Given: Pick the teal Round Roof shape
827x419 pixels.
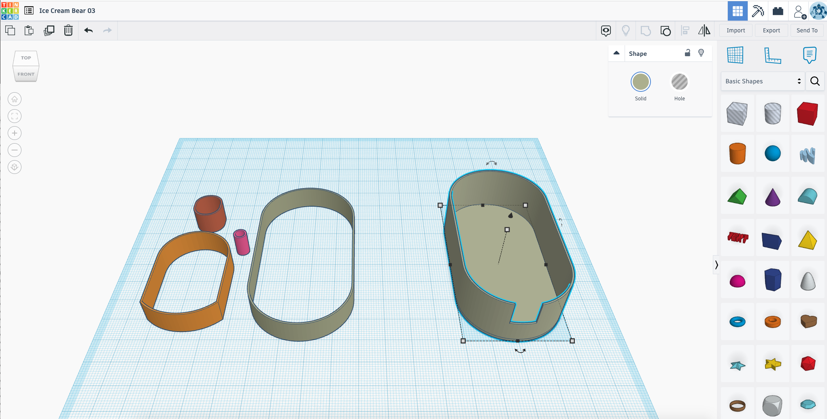Looking at the screenshot, I should pos(808,196).
